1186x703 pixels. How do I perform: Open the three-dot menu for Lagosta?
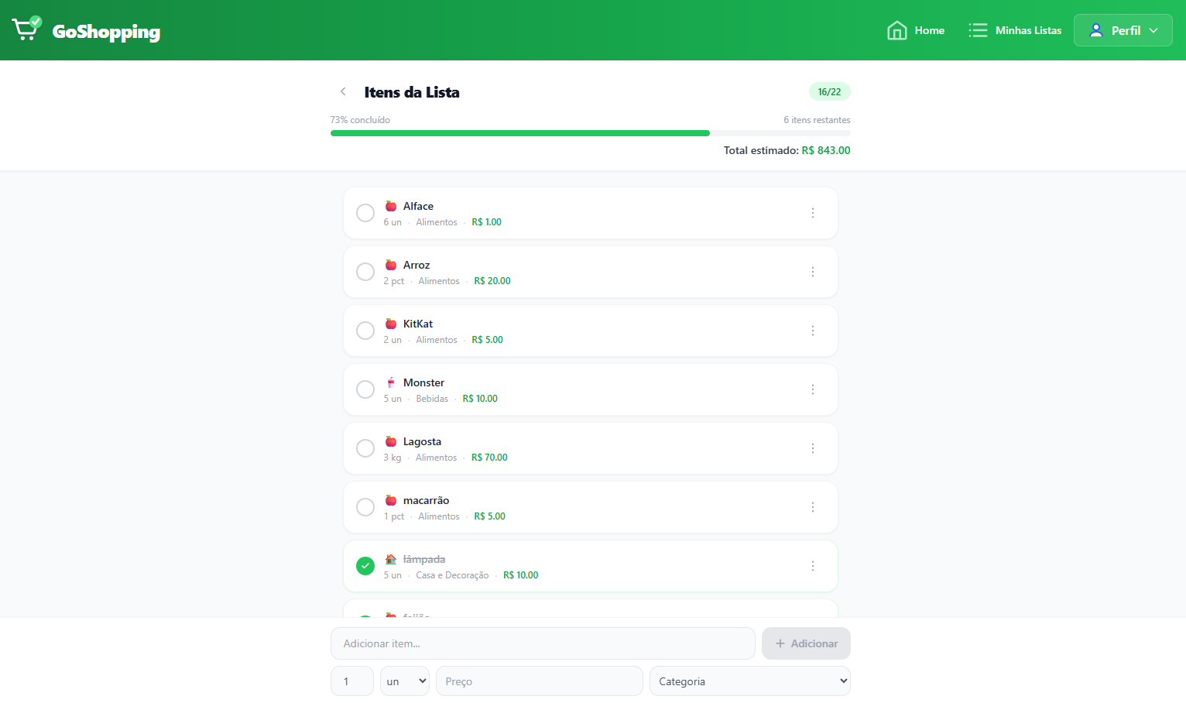point(812,448)
